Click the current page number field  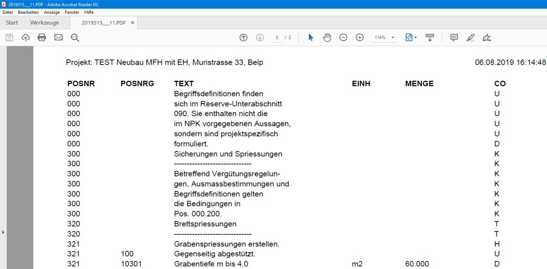pyautogui.click(x=277, y=37)
